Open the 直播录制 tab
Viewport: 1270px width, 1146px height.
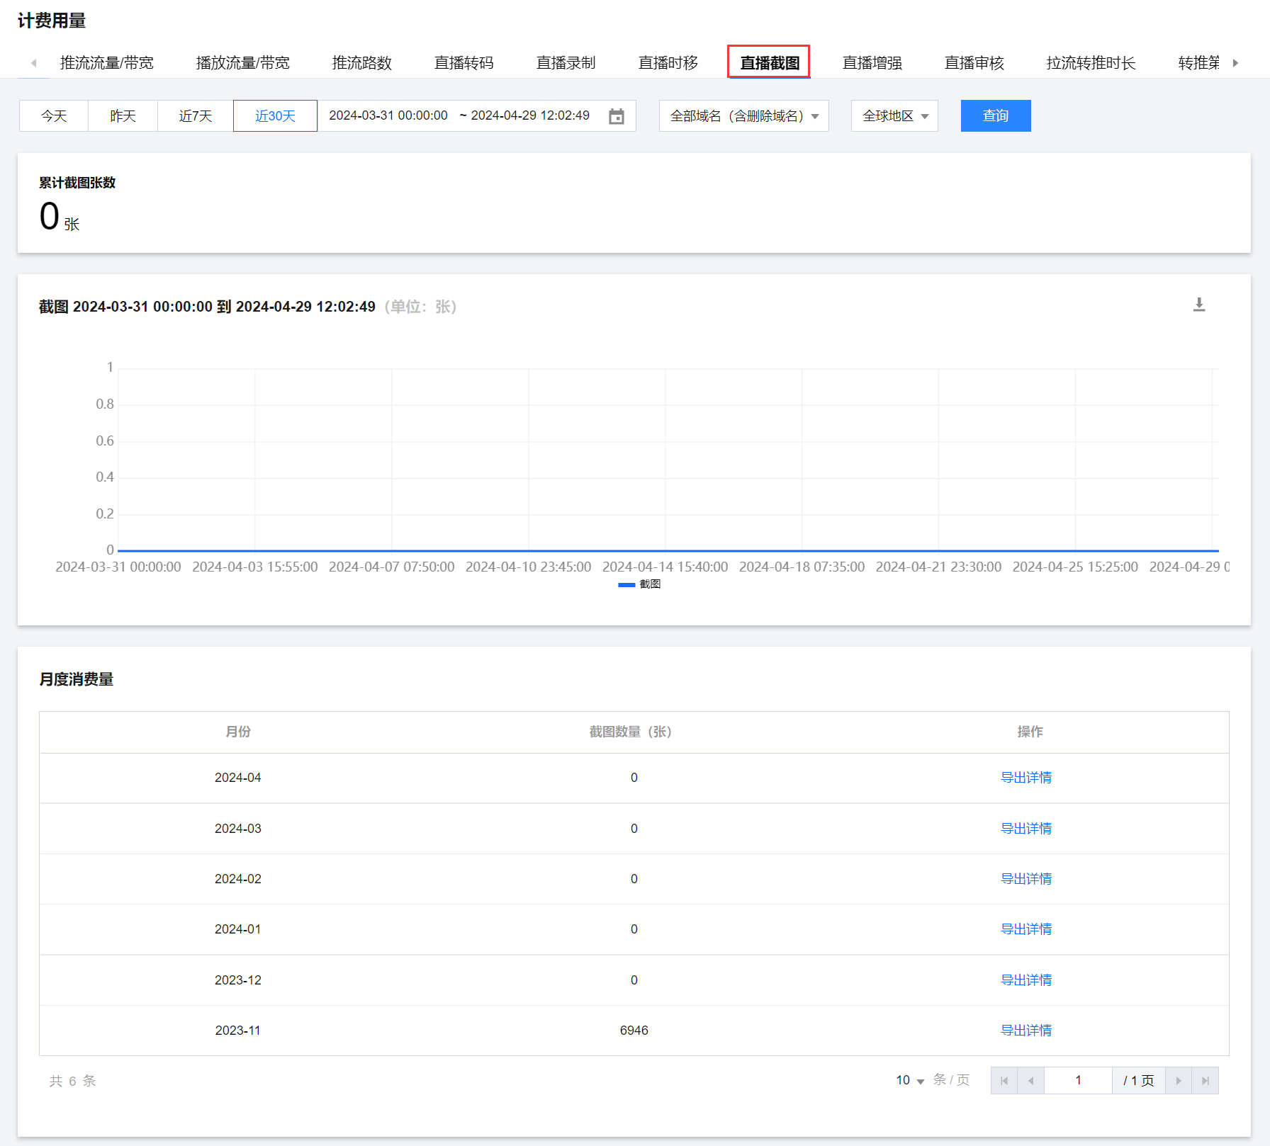pyautogui.click(x=566, y=63)
